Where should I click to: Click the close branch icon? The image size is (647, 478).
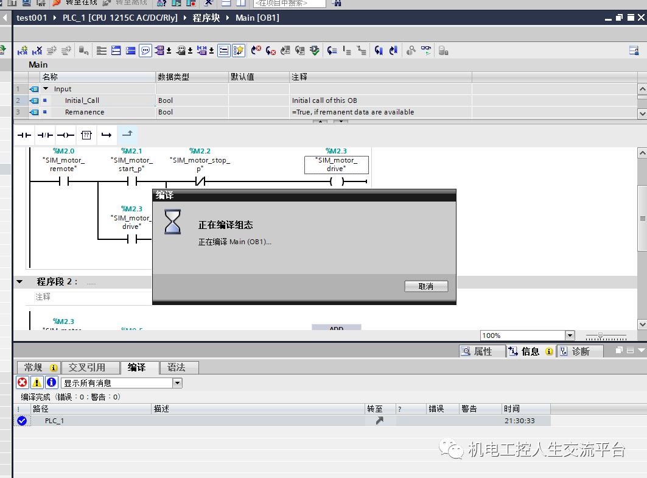127,135
